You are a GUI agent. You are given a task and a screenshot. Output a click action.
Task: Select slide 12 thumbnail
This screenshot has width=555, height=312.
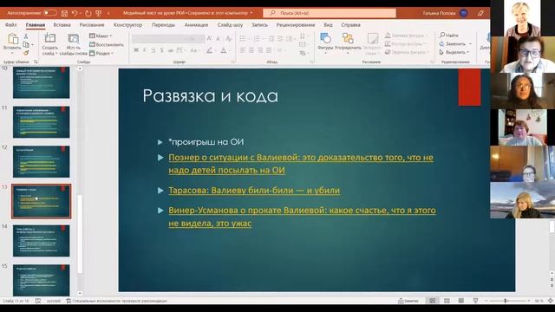(x=42, y=161)
